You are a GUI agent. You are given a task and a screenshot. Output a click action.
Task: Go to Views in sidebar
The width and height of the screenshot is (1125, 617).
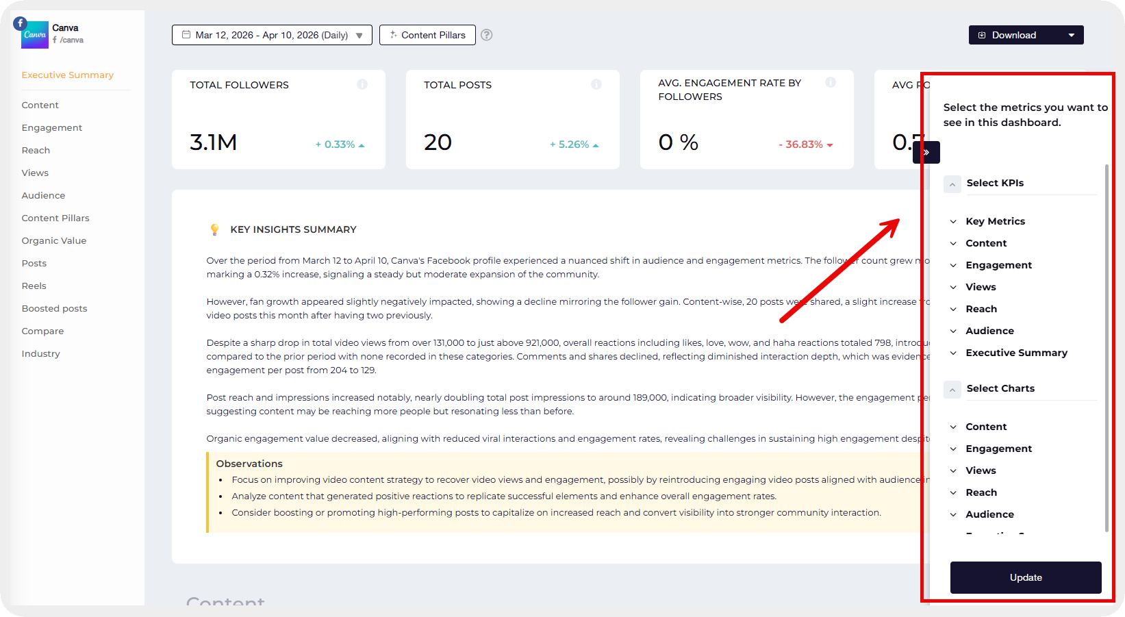pos(35,173)
